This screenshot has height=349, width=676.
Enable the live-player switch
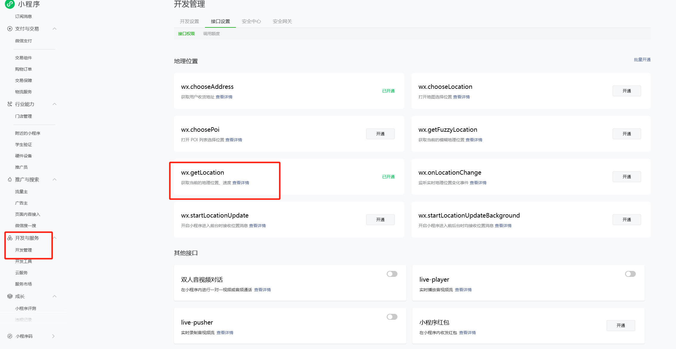pos(630,274)
